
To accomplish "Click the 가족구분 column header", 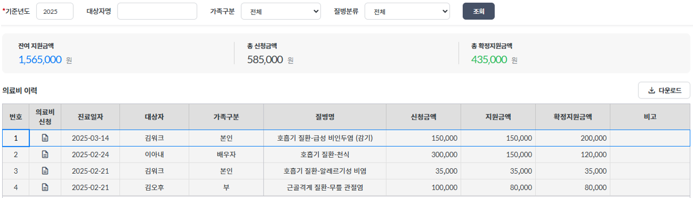I will (x=226, y=116).
